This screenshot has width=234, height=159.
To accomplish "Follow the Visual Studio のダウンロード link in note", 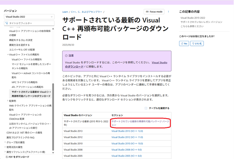I will coord(116,65).
